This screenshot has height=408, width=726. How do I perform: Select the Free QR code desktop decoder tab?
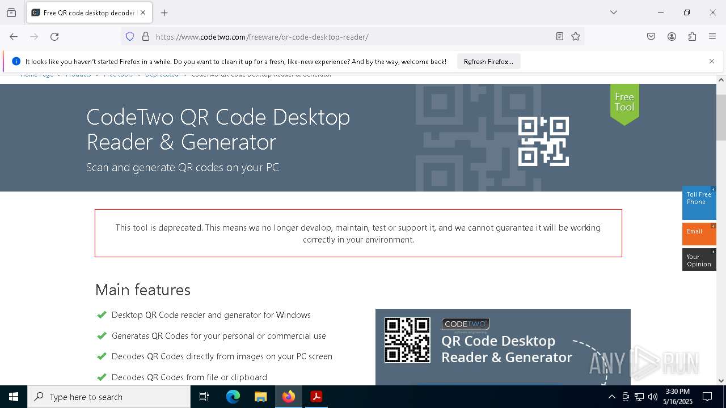click(89, 12)
